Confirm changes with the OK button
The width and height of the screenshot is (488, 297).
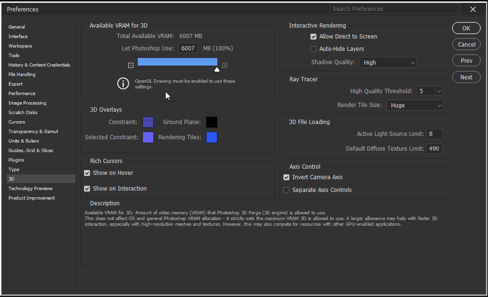point(466,28)
